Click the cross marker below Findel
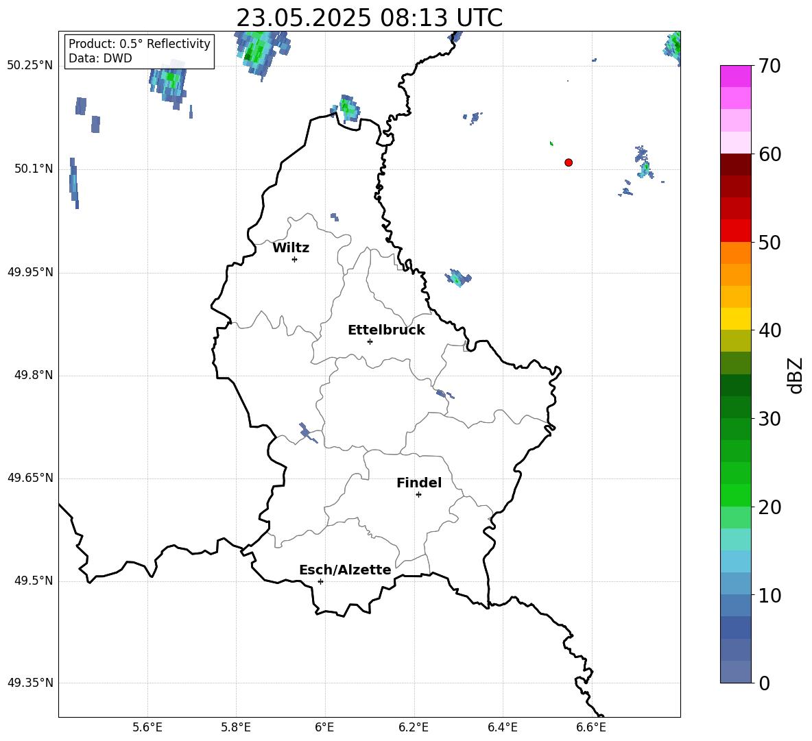This screenshot has width=812, height=741. tap(418, 495)
